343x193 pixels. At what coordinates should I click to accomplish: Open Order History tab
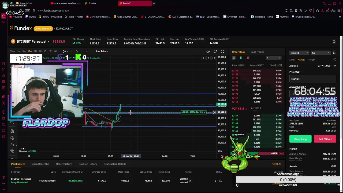(64, 164)
